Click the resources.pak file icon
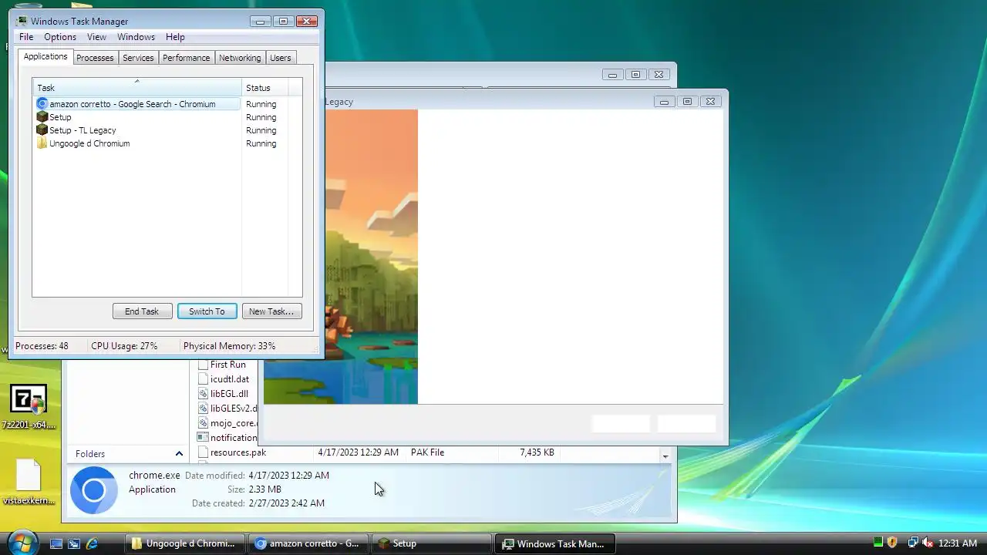The image size is (987, 555). (x=203, y=452)
